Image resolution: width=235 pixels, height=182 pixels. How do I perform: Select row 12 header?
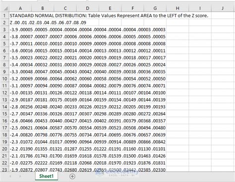tap(4, 93)
